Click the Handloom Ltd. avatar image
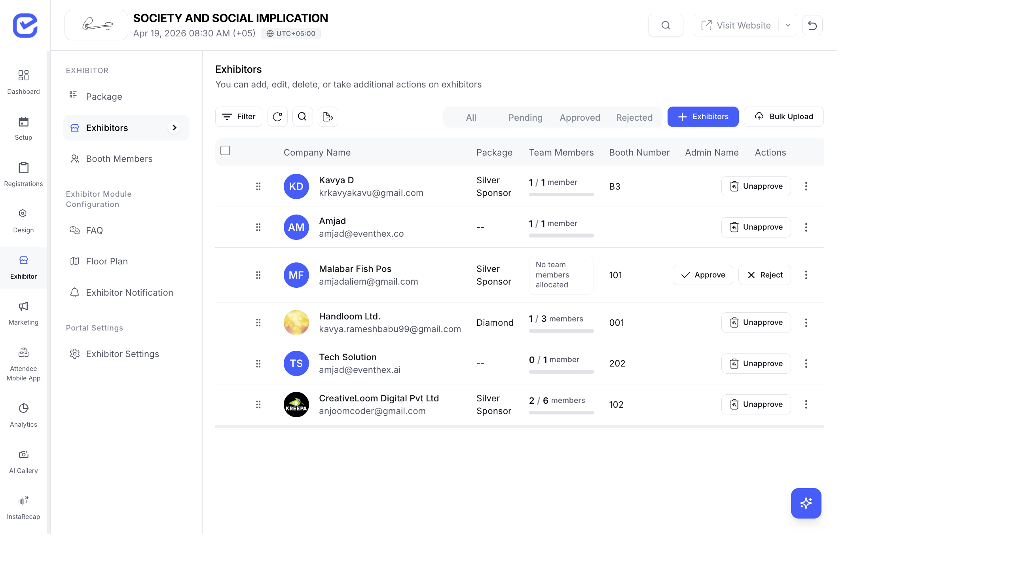Viewport: 1013px width, 570px height. [x=296, y=323]
